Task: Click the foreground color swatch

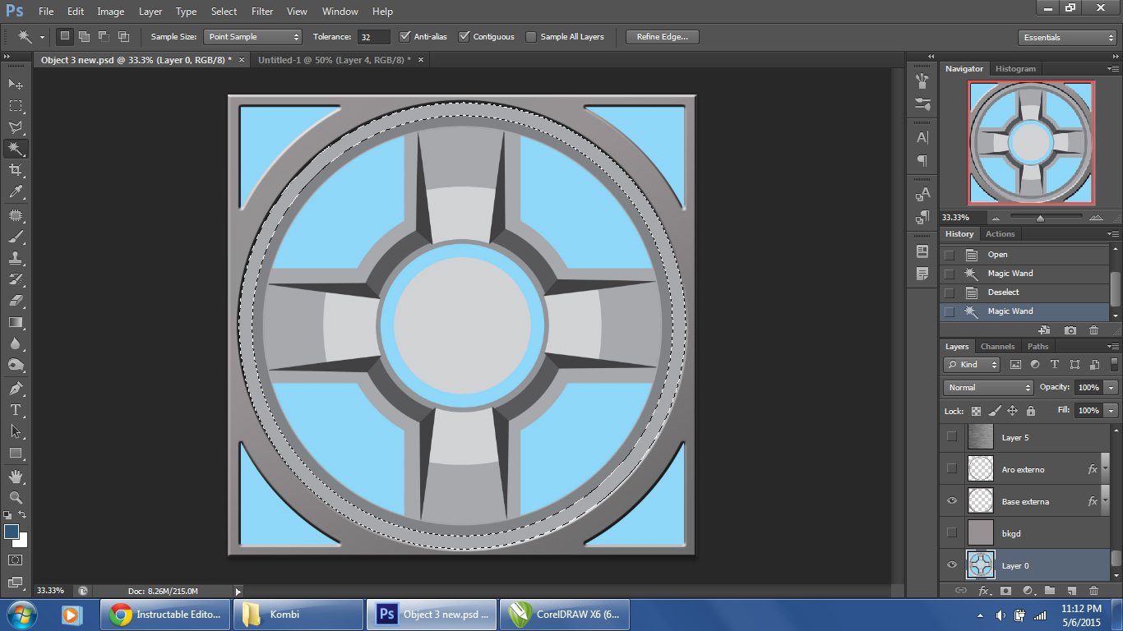Action: [x=12, y=532]
